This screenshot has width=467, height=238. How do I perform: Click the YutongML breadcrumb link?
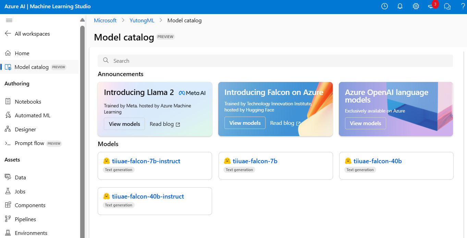coord(142,21)
